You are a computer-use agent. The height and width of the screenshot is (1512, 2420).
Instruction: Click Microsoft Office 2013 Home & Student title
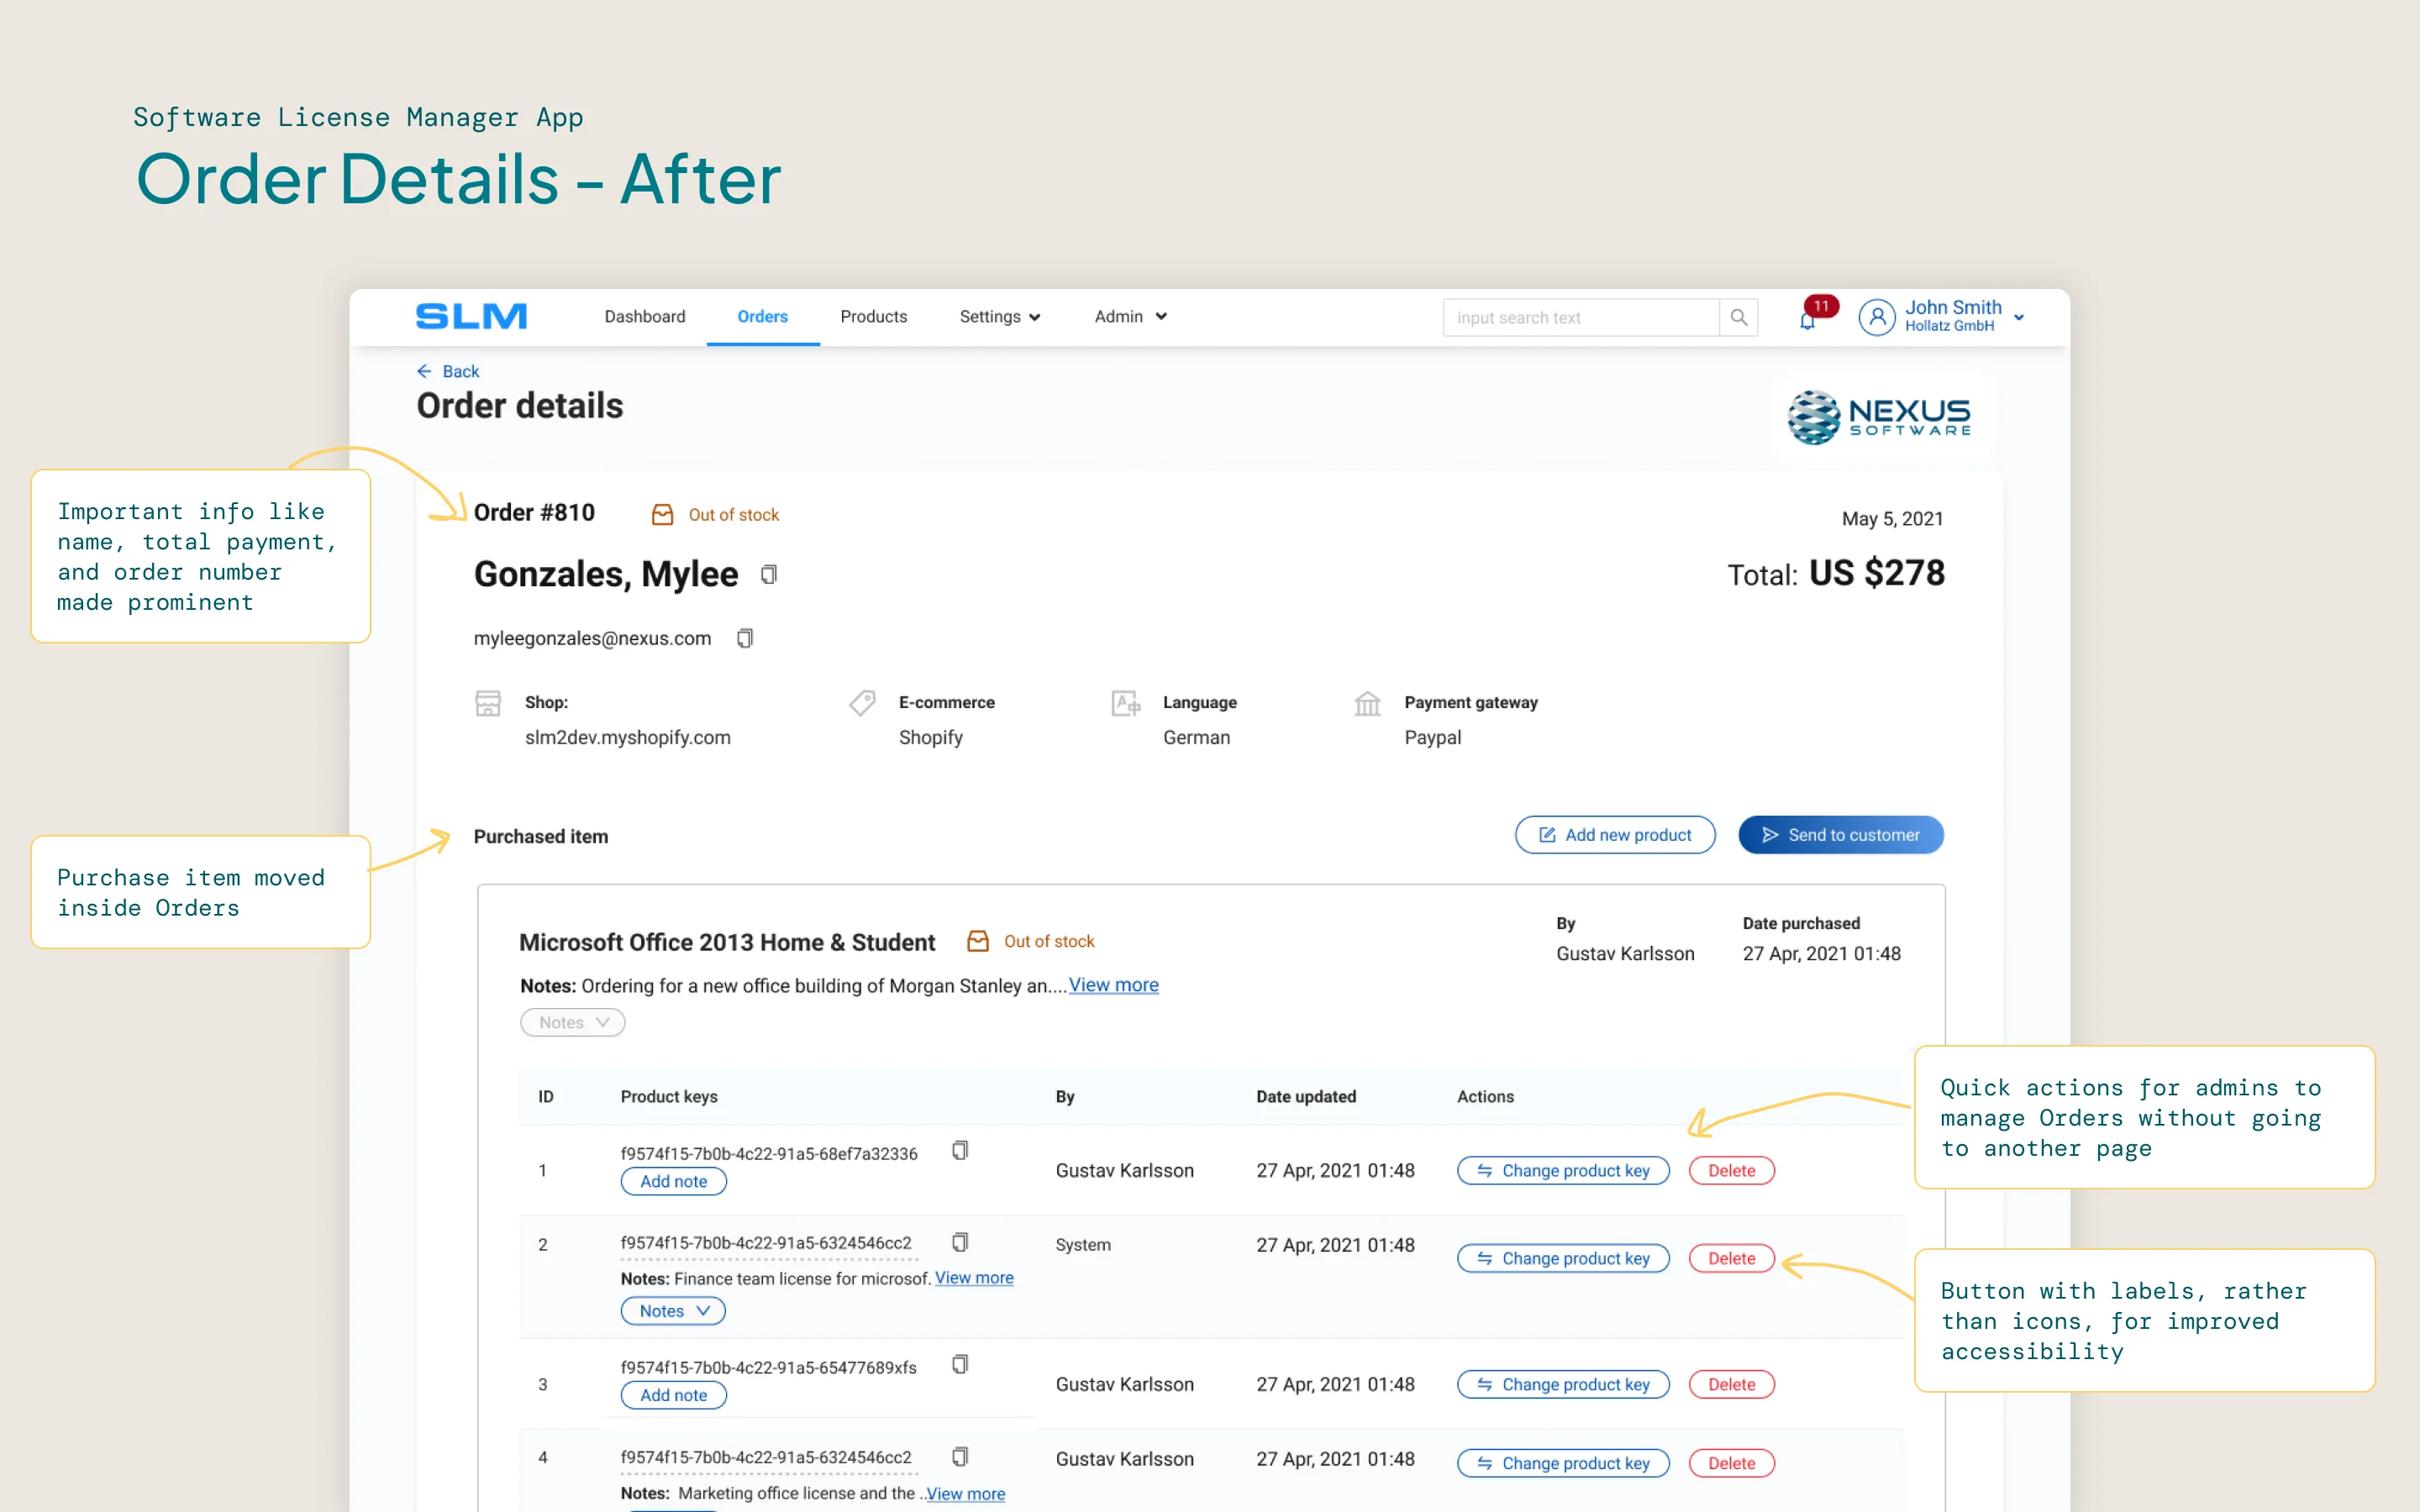(x=727, y=942)
